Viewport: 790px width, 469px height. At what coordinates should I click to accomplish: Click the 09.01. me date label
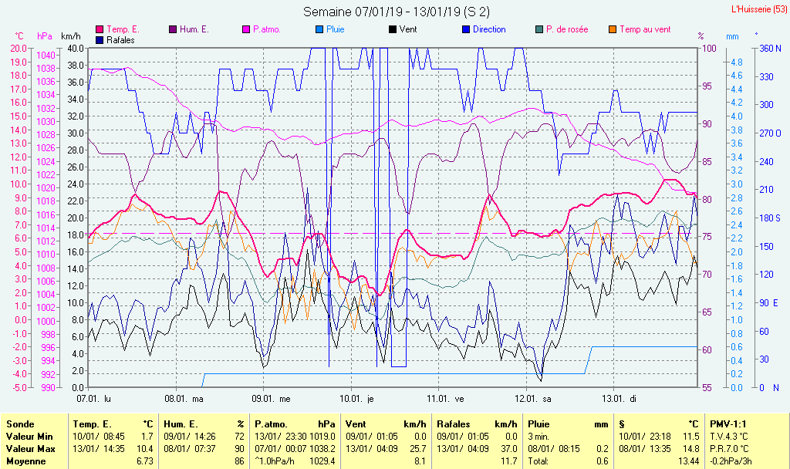pyautogui.click(x=271, y=399)
